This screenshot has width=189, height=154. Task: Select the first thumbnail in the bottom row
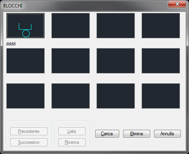(x=25, y=96)
